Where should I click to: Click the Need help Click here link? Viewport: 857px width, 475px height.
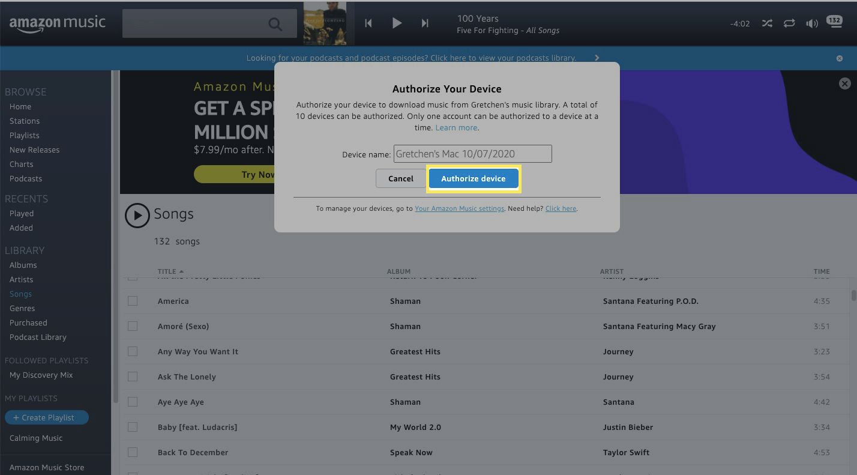(x=561, y=208)
